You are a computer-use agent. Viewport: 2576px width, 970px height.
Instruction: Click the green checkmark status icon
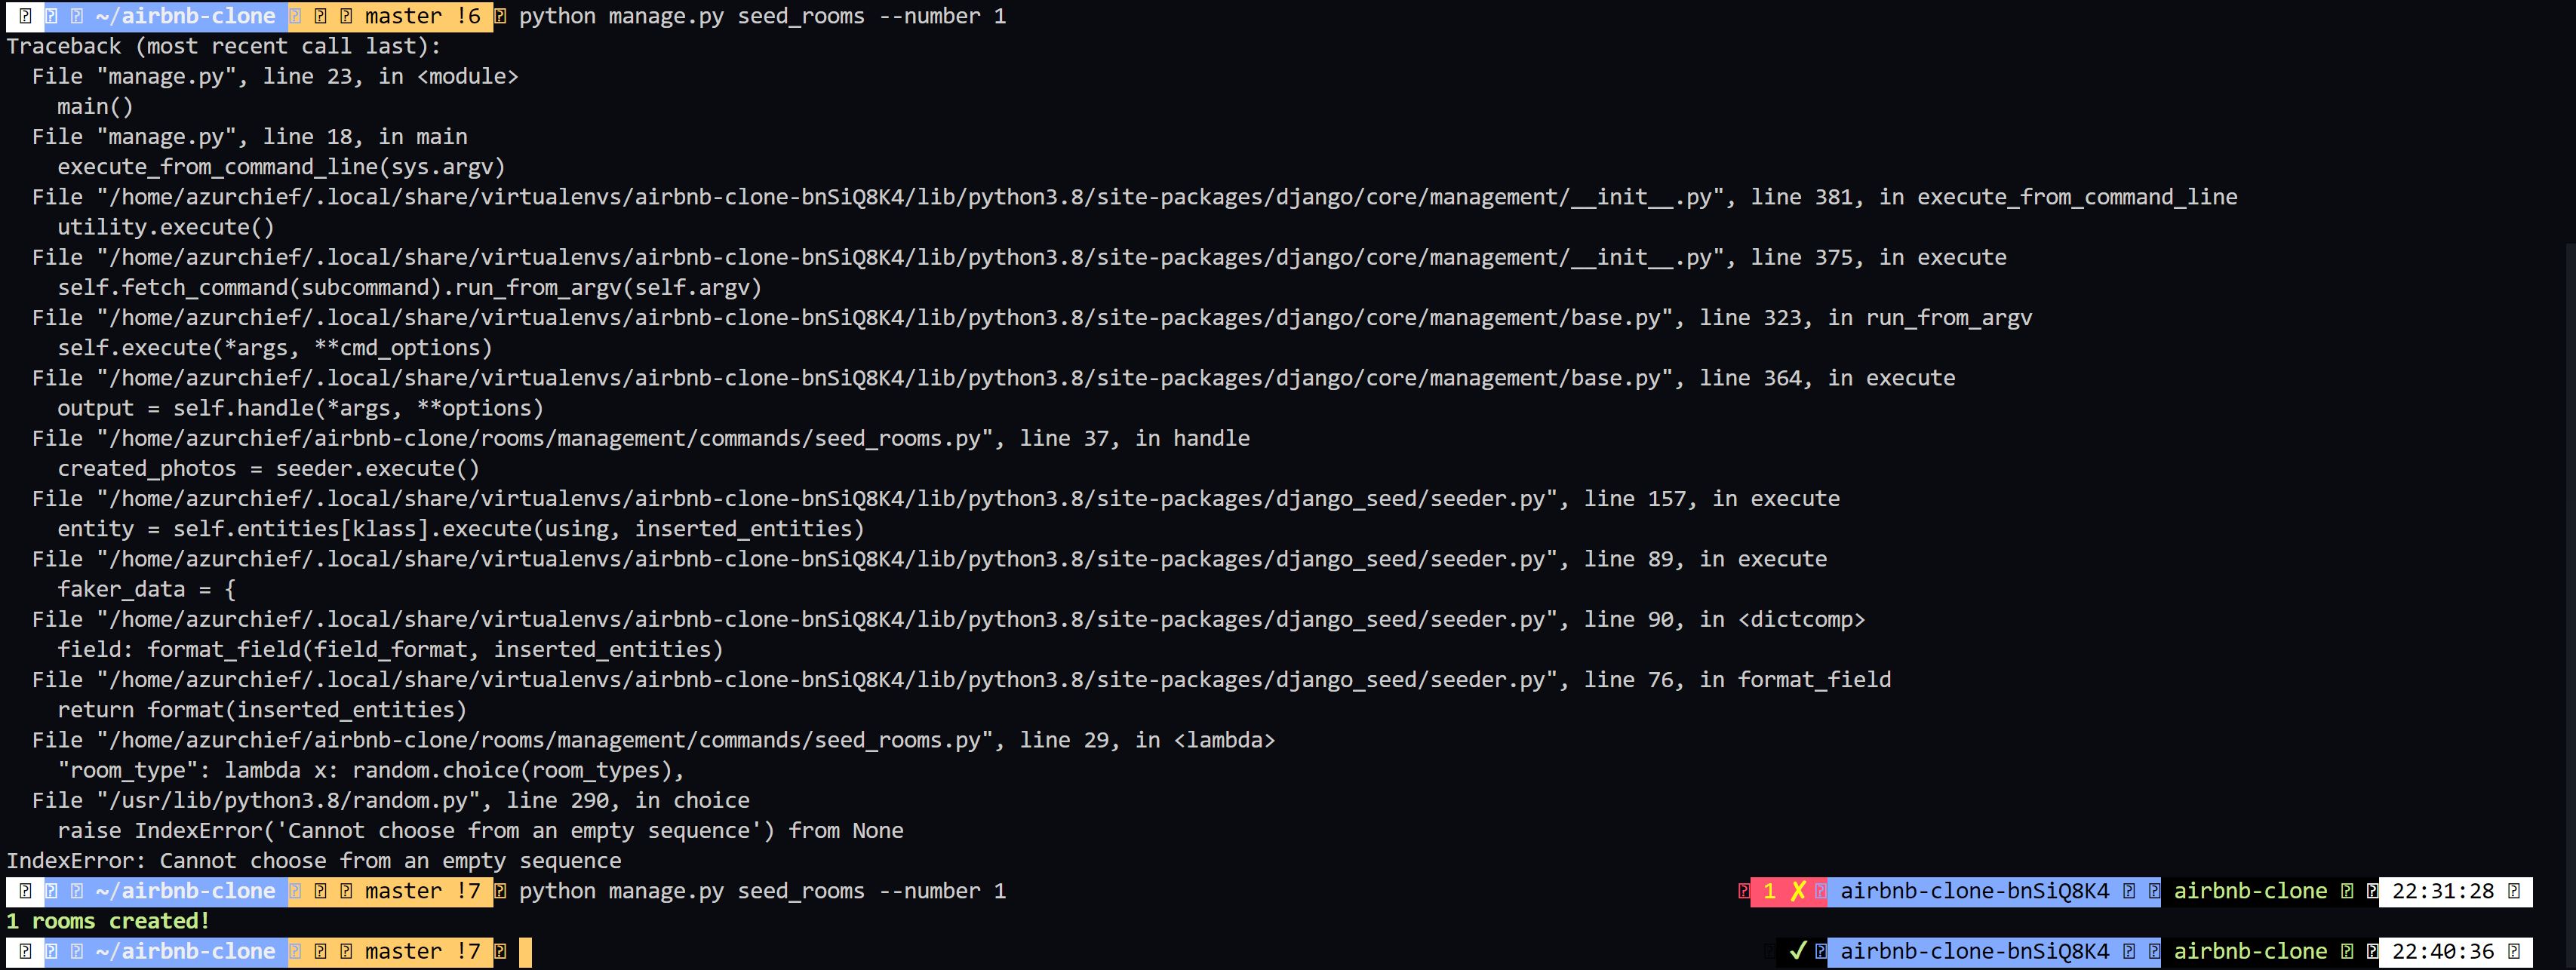click(1797, 951)
